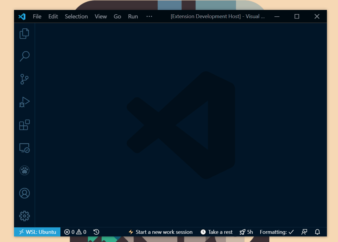Minimize the VS Code window
338x242 pixels.
pos(277,16)
